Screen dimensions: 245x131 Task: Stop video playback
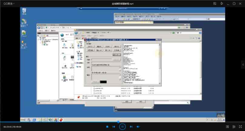pyautogui.click(x=107, y=127)
